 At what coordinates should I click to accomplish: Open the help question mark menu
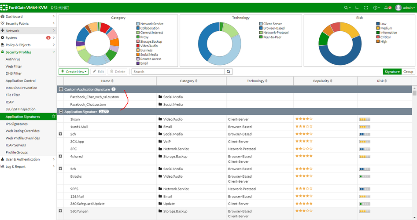(x=376, y=8)
